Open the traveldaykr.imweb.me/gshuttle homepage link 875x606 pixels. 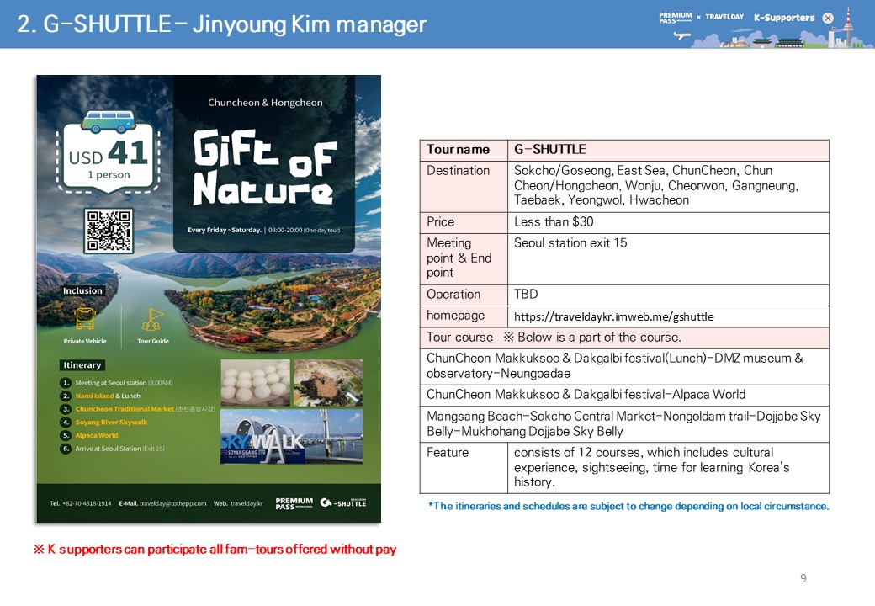point(614,317)
